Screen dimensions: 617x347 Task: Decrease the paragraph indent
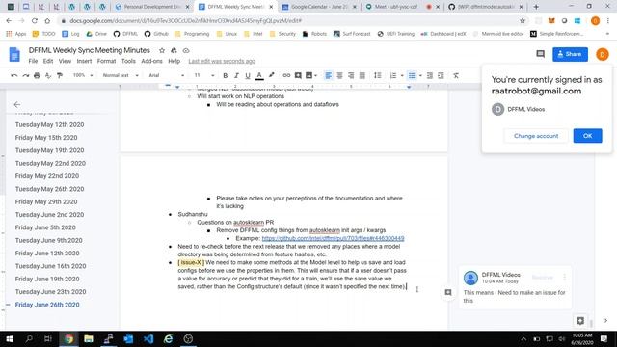[430, 75]
